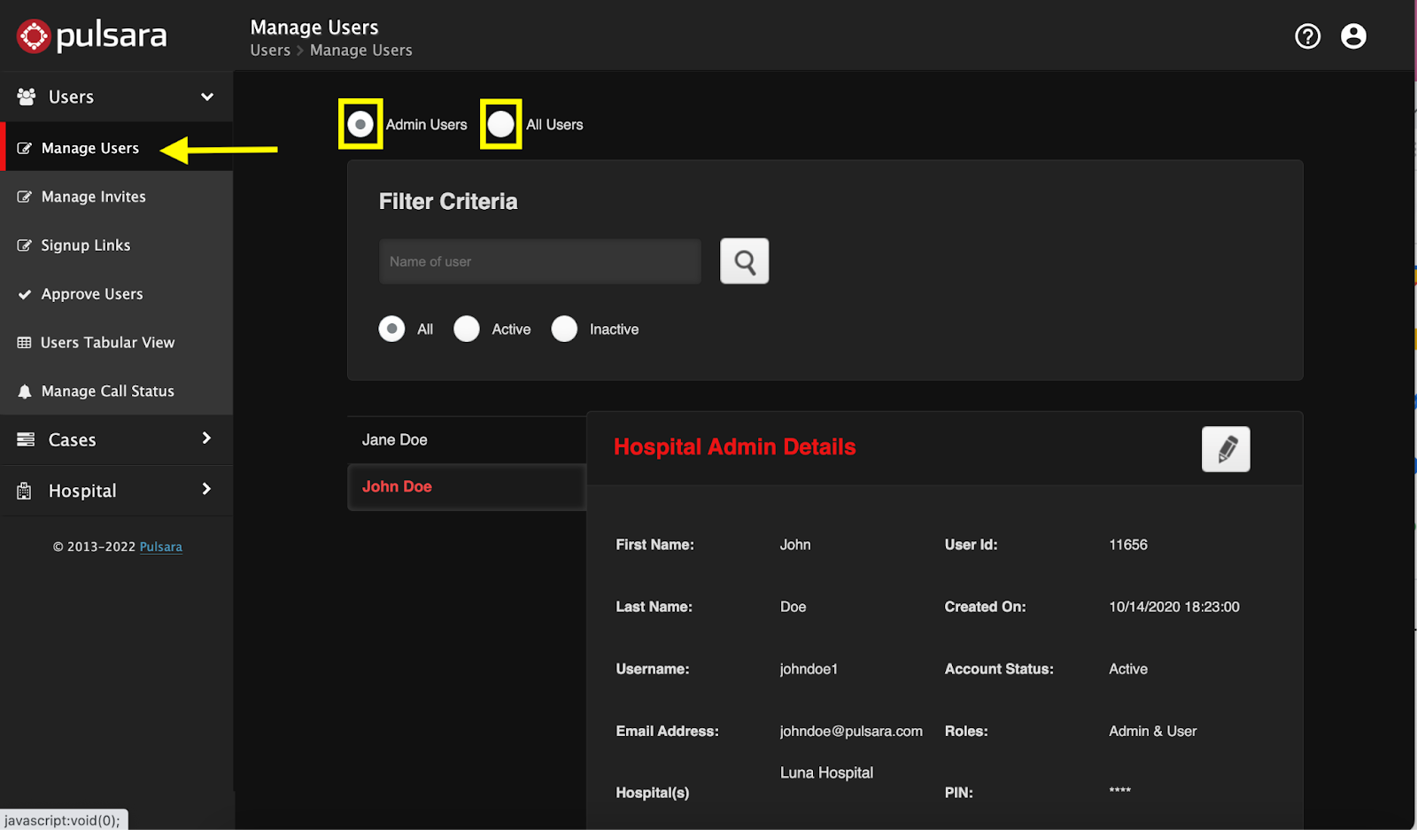
Task: Open Manage Invites in sidebar
Action: pos(93,197)
